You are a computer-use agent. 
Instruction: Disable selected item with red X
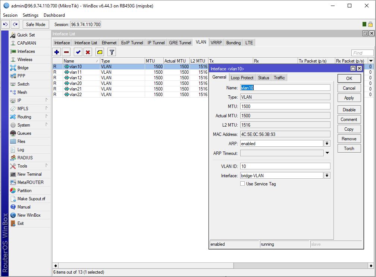(88, 52)
